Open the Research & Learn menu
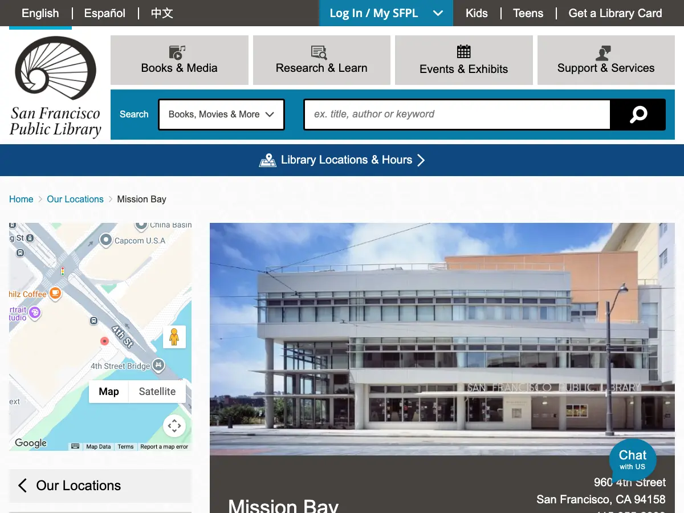Viewport: 684px width, 513px height. point(321,60)
